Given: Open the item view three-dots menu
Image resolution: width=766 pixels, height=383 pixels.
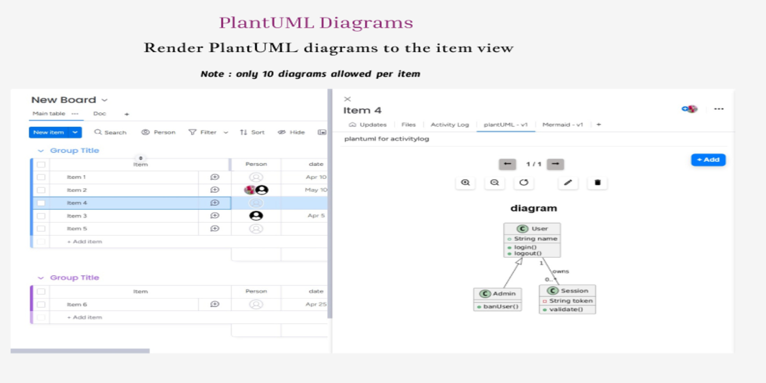Looking at the screenshot, I should tap(719, 109).
